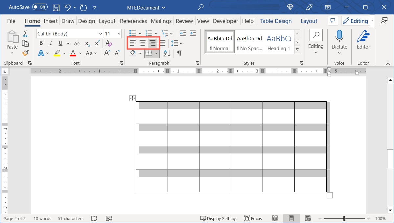The image size is (394, 223).
Task: Click the word count in status bar
Action: [x=42, y=218]
